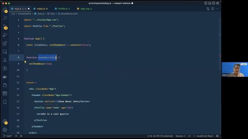Open the Remote Explorer view

[5, 52]
